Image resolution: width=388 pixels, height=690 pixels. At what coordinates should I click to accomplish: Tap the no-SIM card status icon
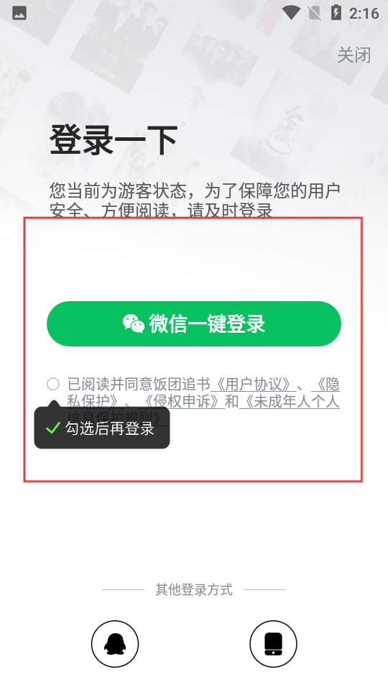coord(314,13)
